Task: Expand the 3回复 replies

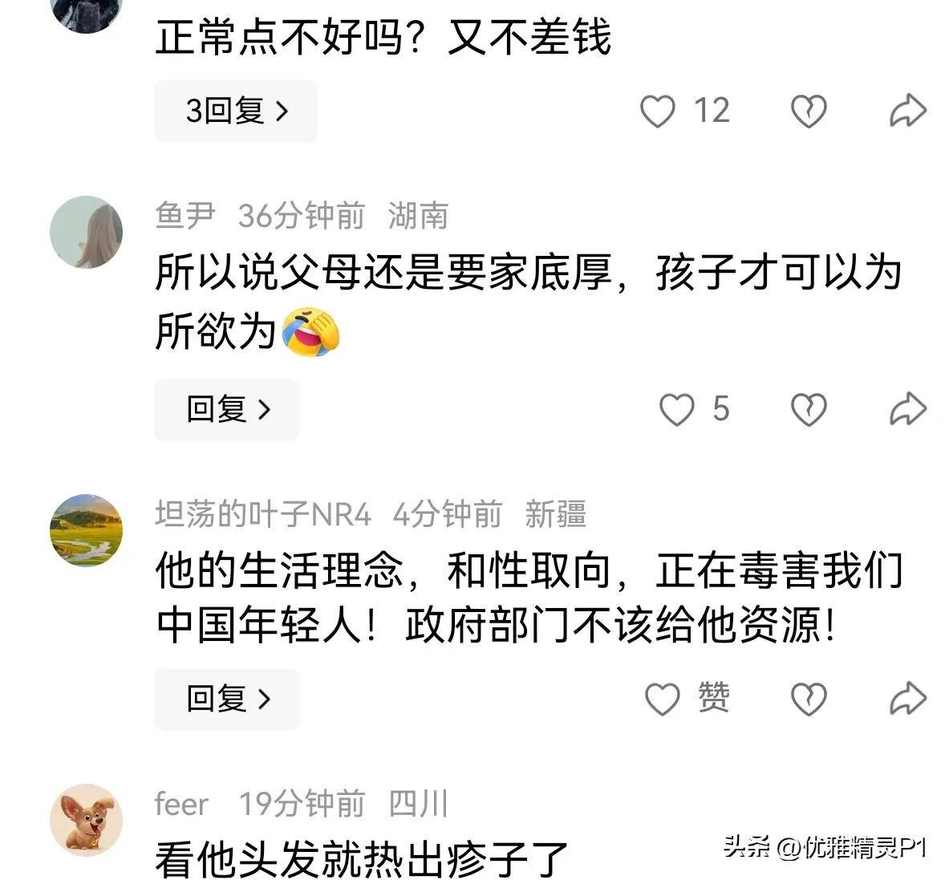Action: pos(236,112)
